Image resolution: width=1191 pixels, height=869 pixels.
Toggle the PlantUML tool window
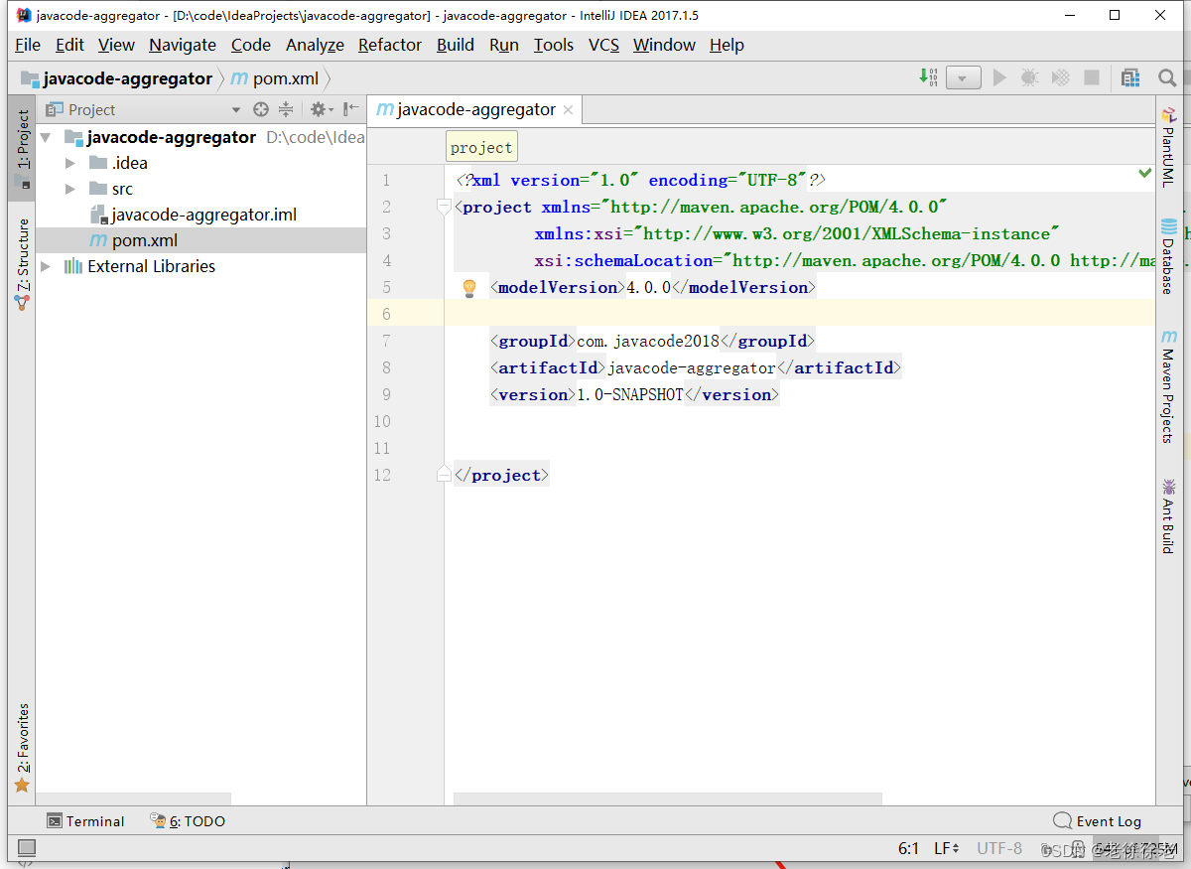click(x=1168, y=147)
